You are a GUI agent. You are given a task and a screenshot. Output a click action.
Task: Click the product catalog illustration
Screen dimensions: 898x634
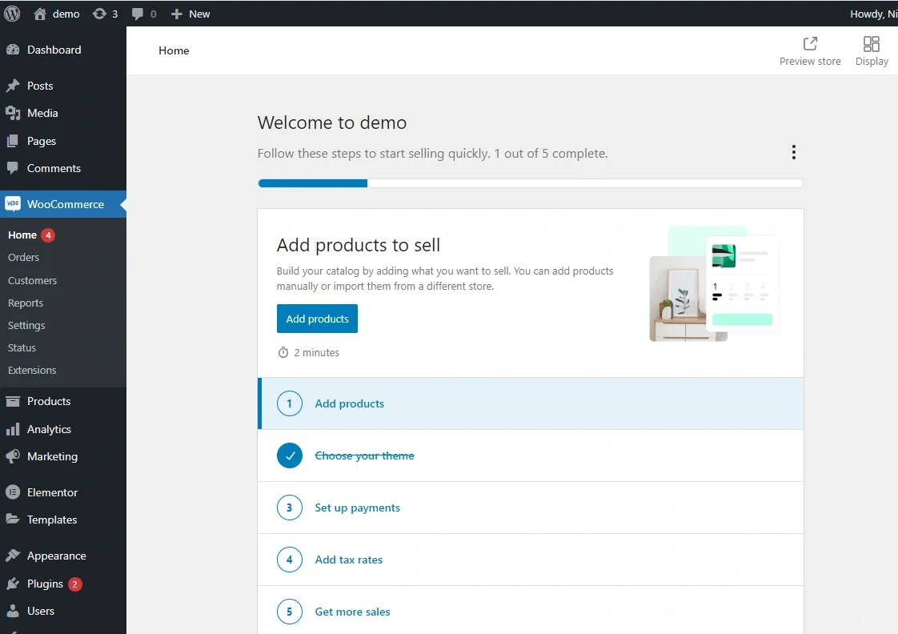714,283
